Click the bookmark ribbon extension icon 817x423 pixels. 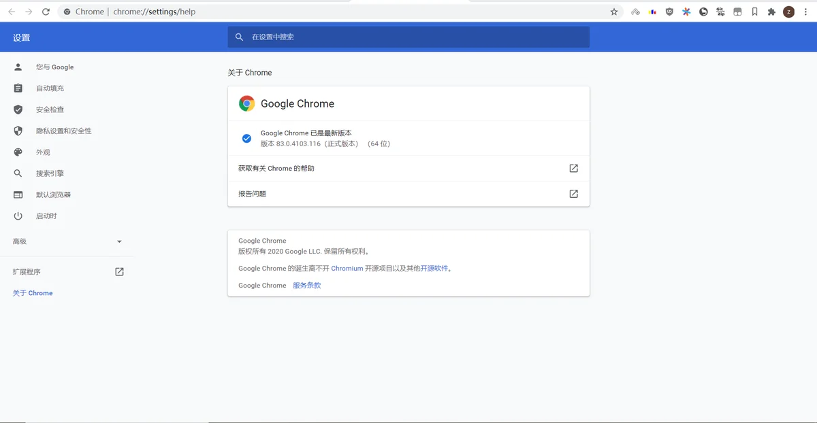click(x=754, y=12)
